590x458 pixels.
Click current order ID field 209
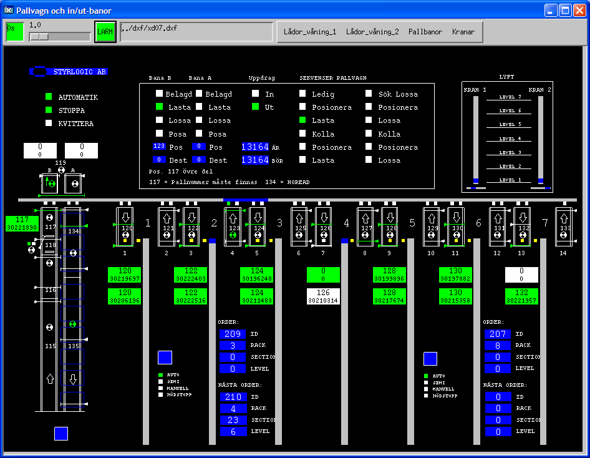233,334
